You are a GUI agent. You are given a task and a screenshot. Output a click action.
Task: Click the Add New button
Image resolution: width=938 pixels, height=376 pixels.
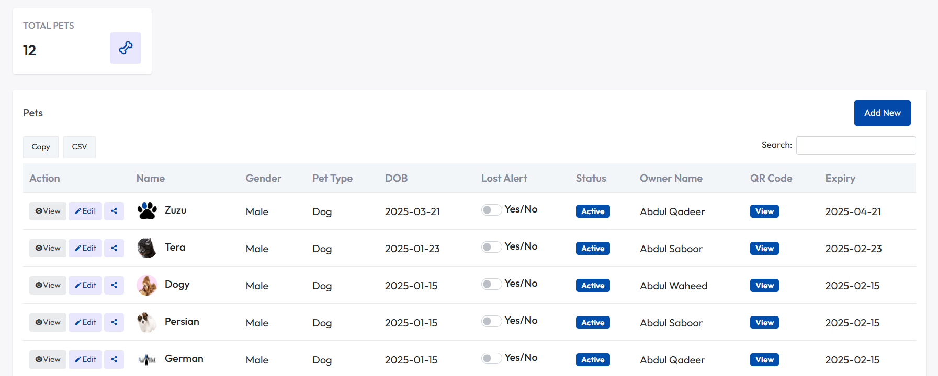pos(882,113)
